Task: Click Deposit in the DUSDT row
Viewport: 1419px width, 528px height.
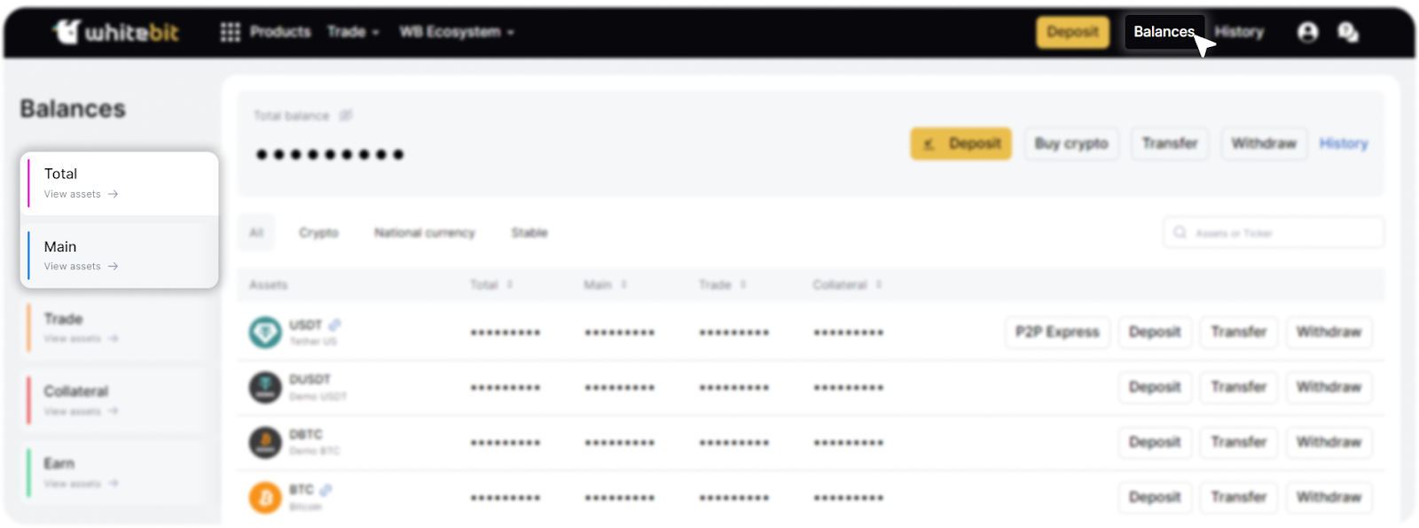Action: 1155,387
